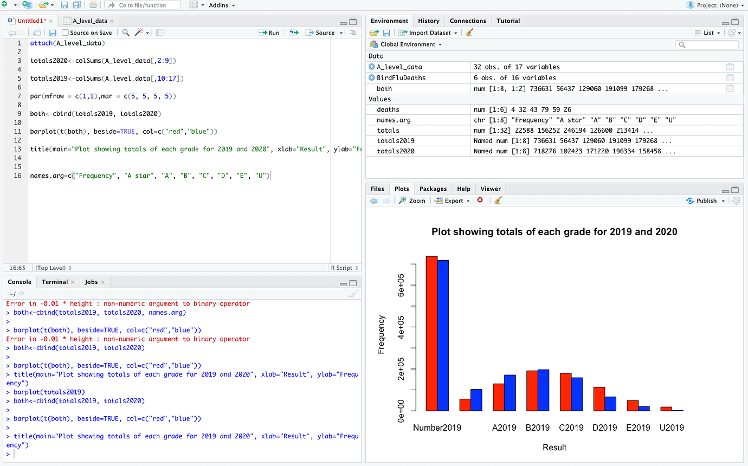Switch to the History tab
The height and width of the screenshot is (466, 748).
pyautogui.click(x=428, y=21)
